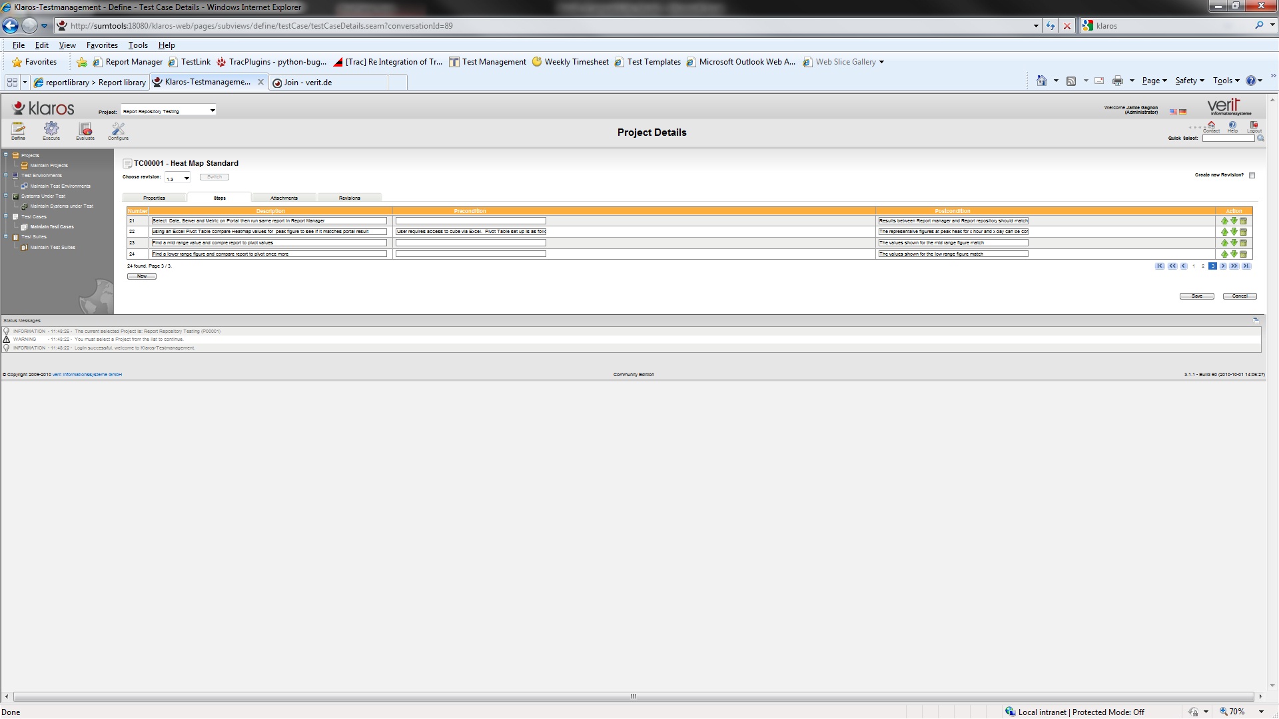Switch to the Properties tab

(154, 198)
